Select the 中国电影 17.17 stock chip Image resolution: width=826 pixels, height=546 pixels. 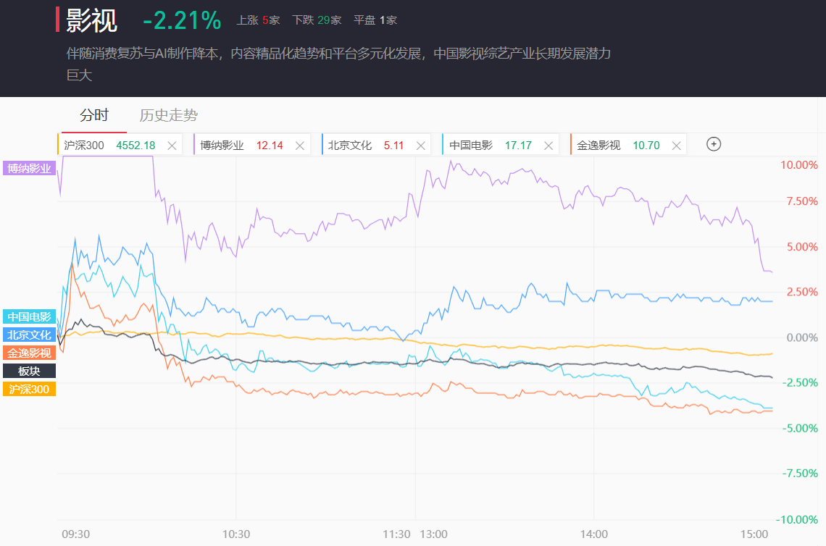pyautogui.click(x=490, y=146)
